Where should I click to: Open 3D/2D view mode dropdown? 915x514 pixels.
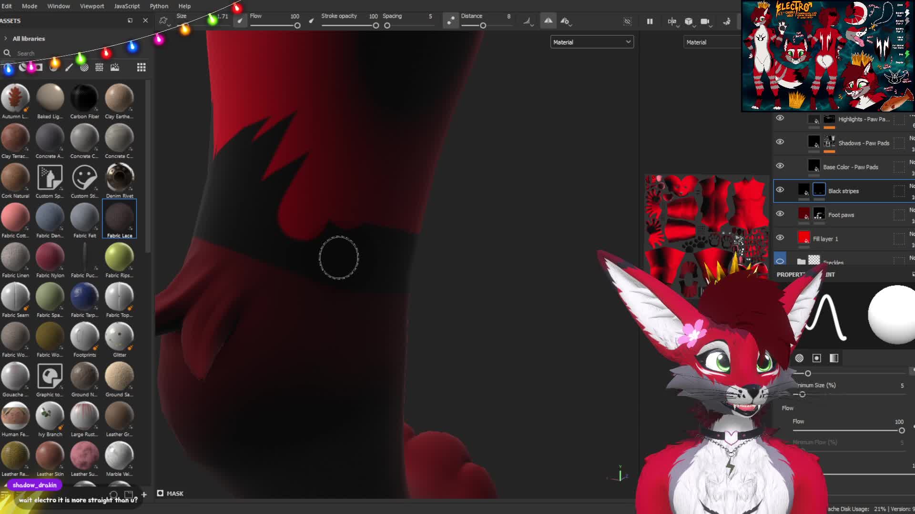click(672, 21)
